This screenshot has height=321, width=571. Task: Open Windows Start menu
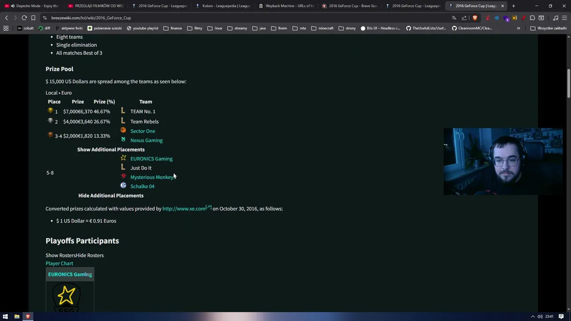pyautogui.click(x=5, y=317)
